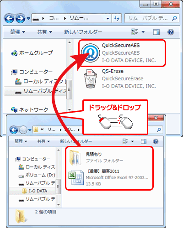Image resolution: width=183 pixels, height=228 pixels.
Task: Click the forward arrow in upper window
Action: click(x=20, y=18)
